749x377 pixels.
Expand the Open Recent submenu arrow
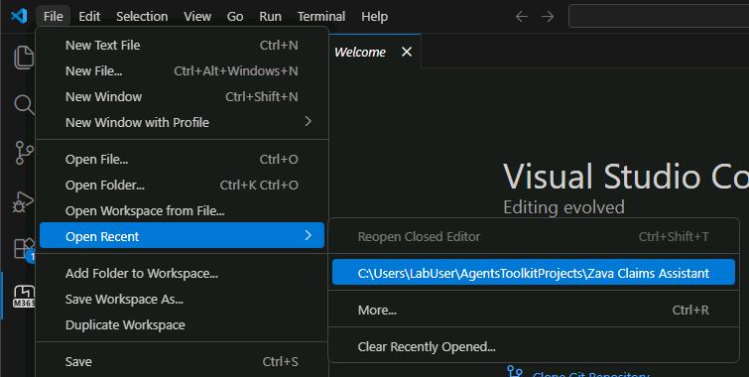coord(309,235)
